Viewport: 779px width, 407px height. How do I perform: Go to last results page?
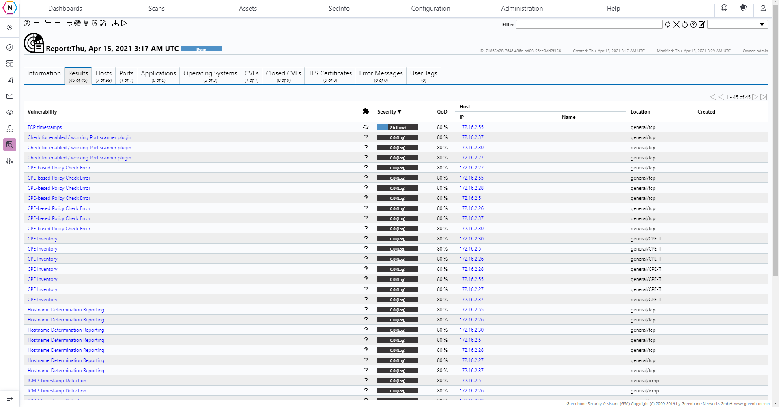tap(764, 97)
